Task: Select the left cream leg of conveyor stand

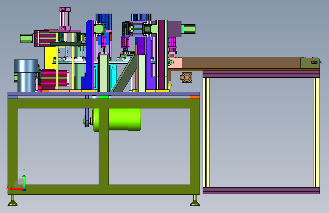Action: click(206, 133)
